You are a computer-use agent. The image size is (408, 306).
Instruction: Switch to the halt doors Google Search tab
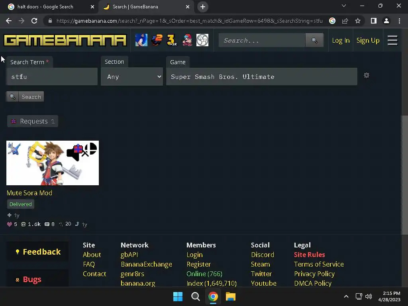coord(49,7)
